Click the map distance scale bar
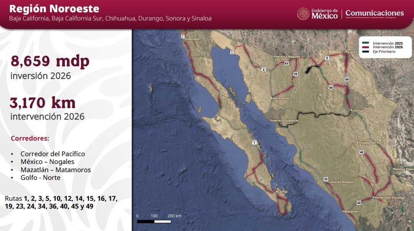Viewport: 414px width, 231px height. (x=154, y=221)
